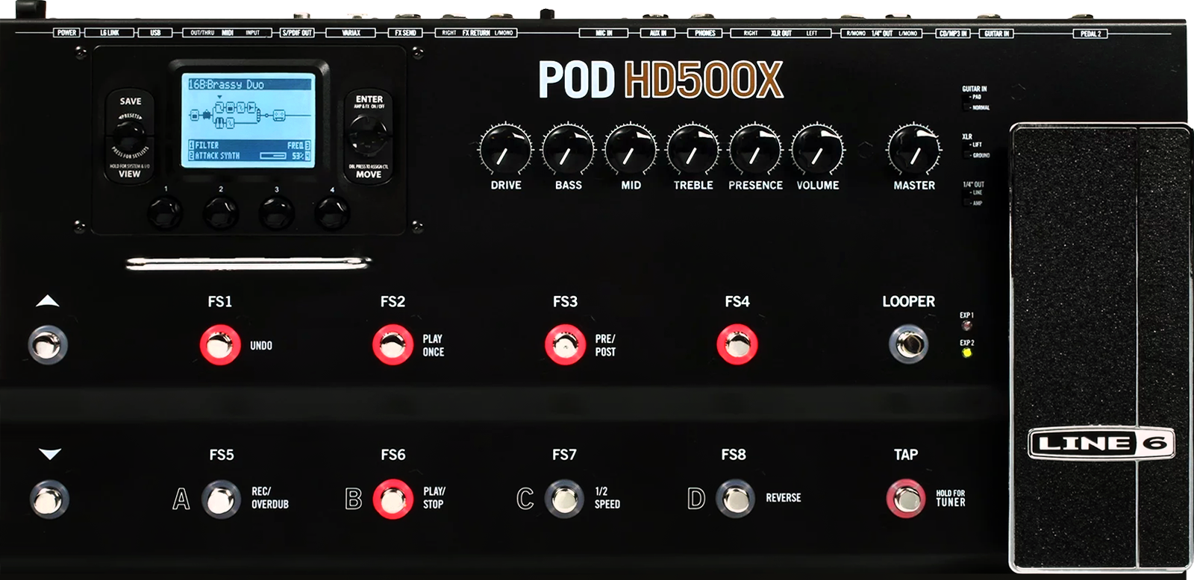Screen dimensions: 1194x580
Task: Click the EXP 2 indicator LED
Action: point(967,353)
